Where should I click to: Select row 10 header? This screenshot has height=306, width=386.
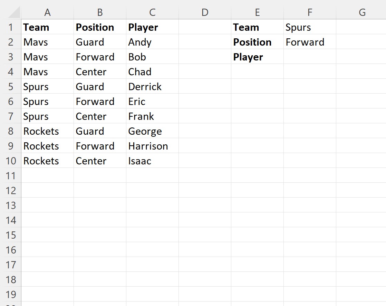point(11,161)
